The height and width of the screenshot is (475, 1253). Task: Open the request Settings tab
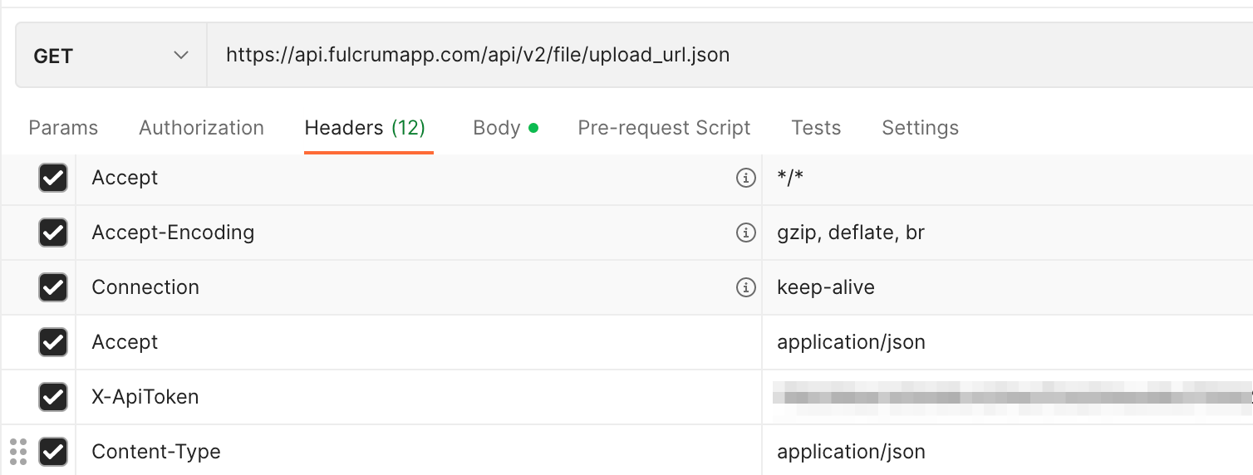click(920, 128)
